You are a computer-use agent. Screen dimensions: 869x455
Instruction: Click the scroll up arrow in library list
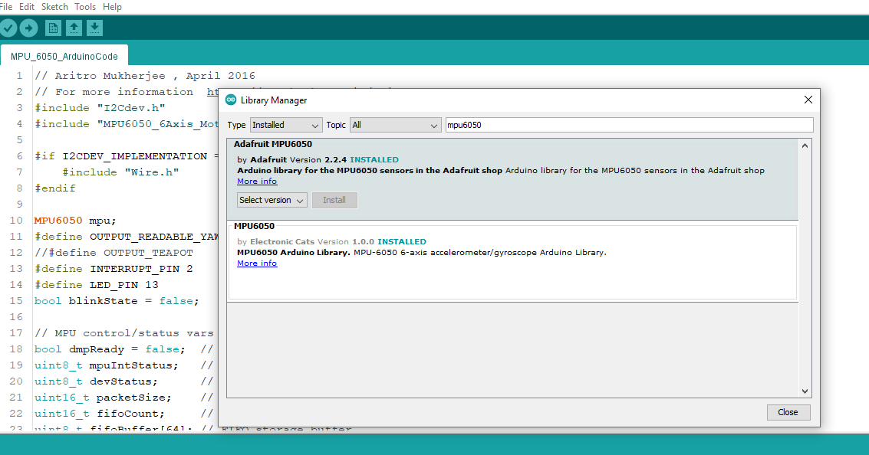pyautogui.click(x=805, y=146)
